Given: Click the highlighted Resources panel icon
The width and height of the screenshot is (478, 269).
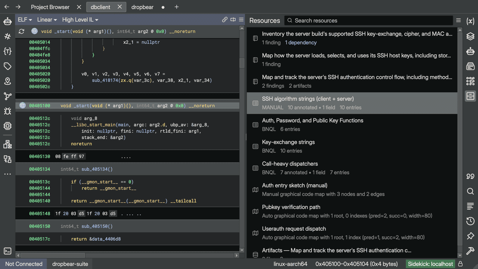Looking at the screenshot, I should point(471,96).
